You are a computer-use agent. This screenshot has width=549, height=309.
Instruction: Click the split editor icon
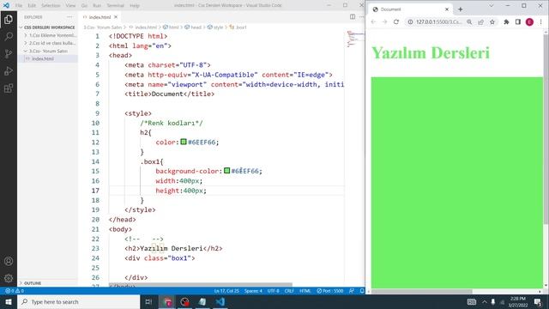353,17
